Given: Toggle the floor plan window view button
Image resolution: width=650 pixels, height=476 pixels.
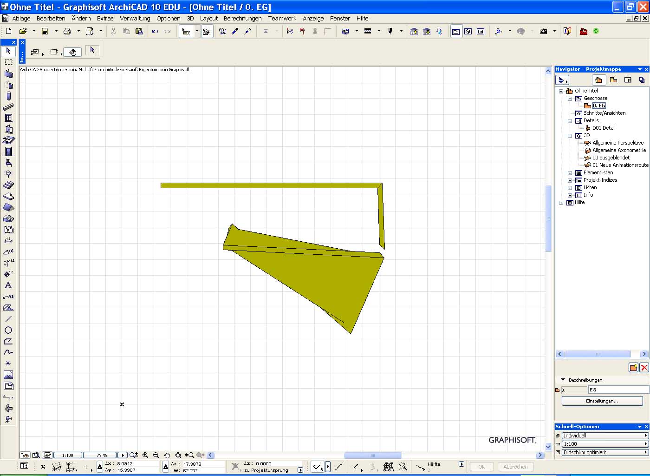Looking at the screenshot, I should pyautogui.click(x=456, y=31).
